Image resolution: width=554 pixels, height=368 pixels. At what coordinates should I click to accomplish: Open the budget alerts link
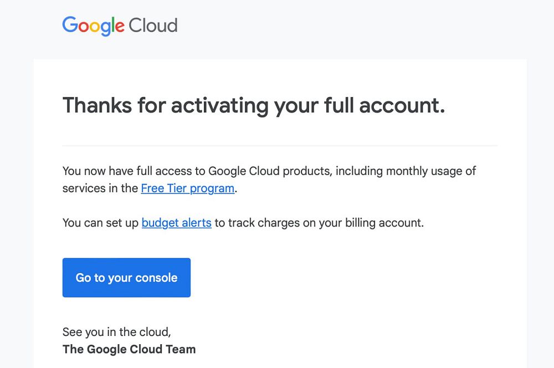176,223
